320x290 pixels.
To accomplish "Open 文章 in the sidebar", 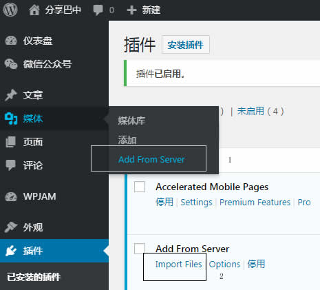I will point(33,95).
